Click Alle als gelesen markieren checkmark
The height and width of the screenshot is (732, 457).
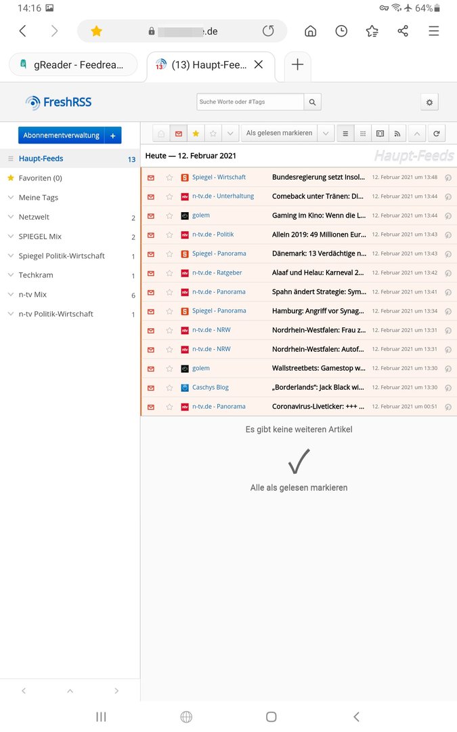click(299, 462)
